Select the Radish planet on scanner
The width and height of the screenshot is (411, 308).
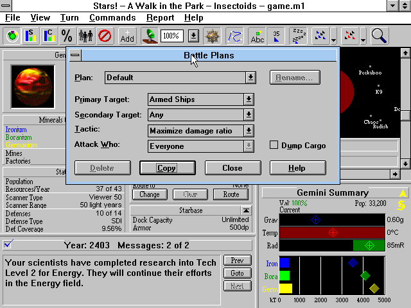click(380, 121)
